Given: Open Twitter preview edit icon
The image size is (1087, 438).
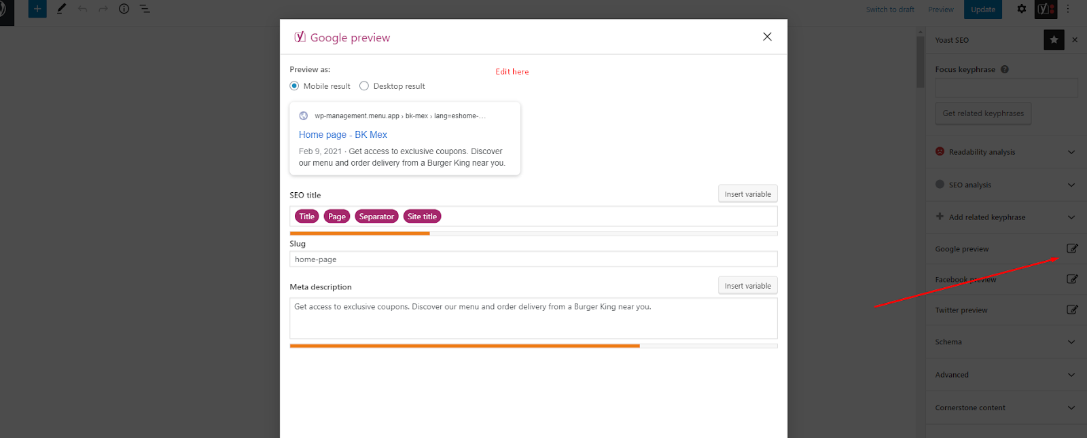Looking at the screenshot, I should [1072, 310].
